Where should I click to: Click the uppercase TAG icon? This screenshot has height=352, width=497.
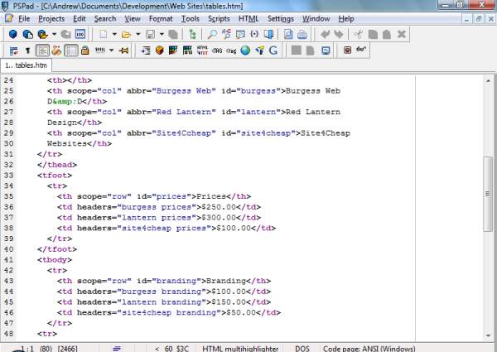click(x=217, y=51)
